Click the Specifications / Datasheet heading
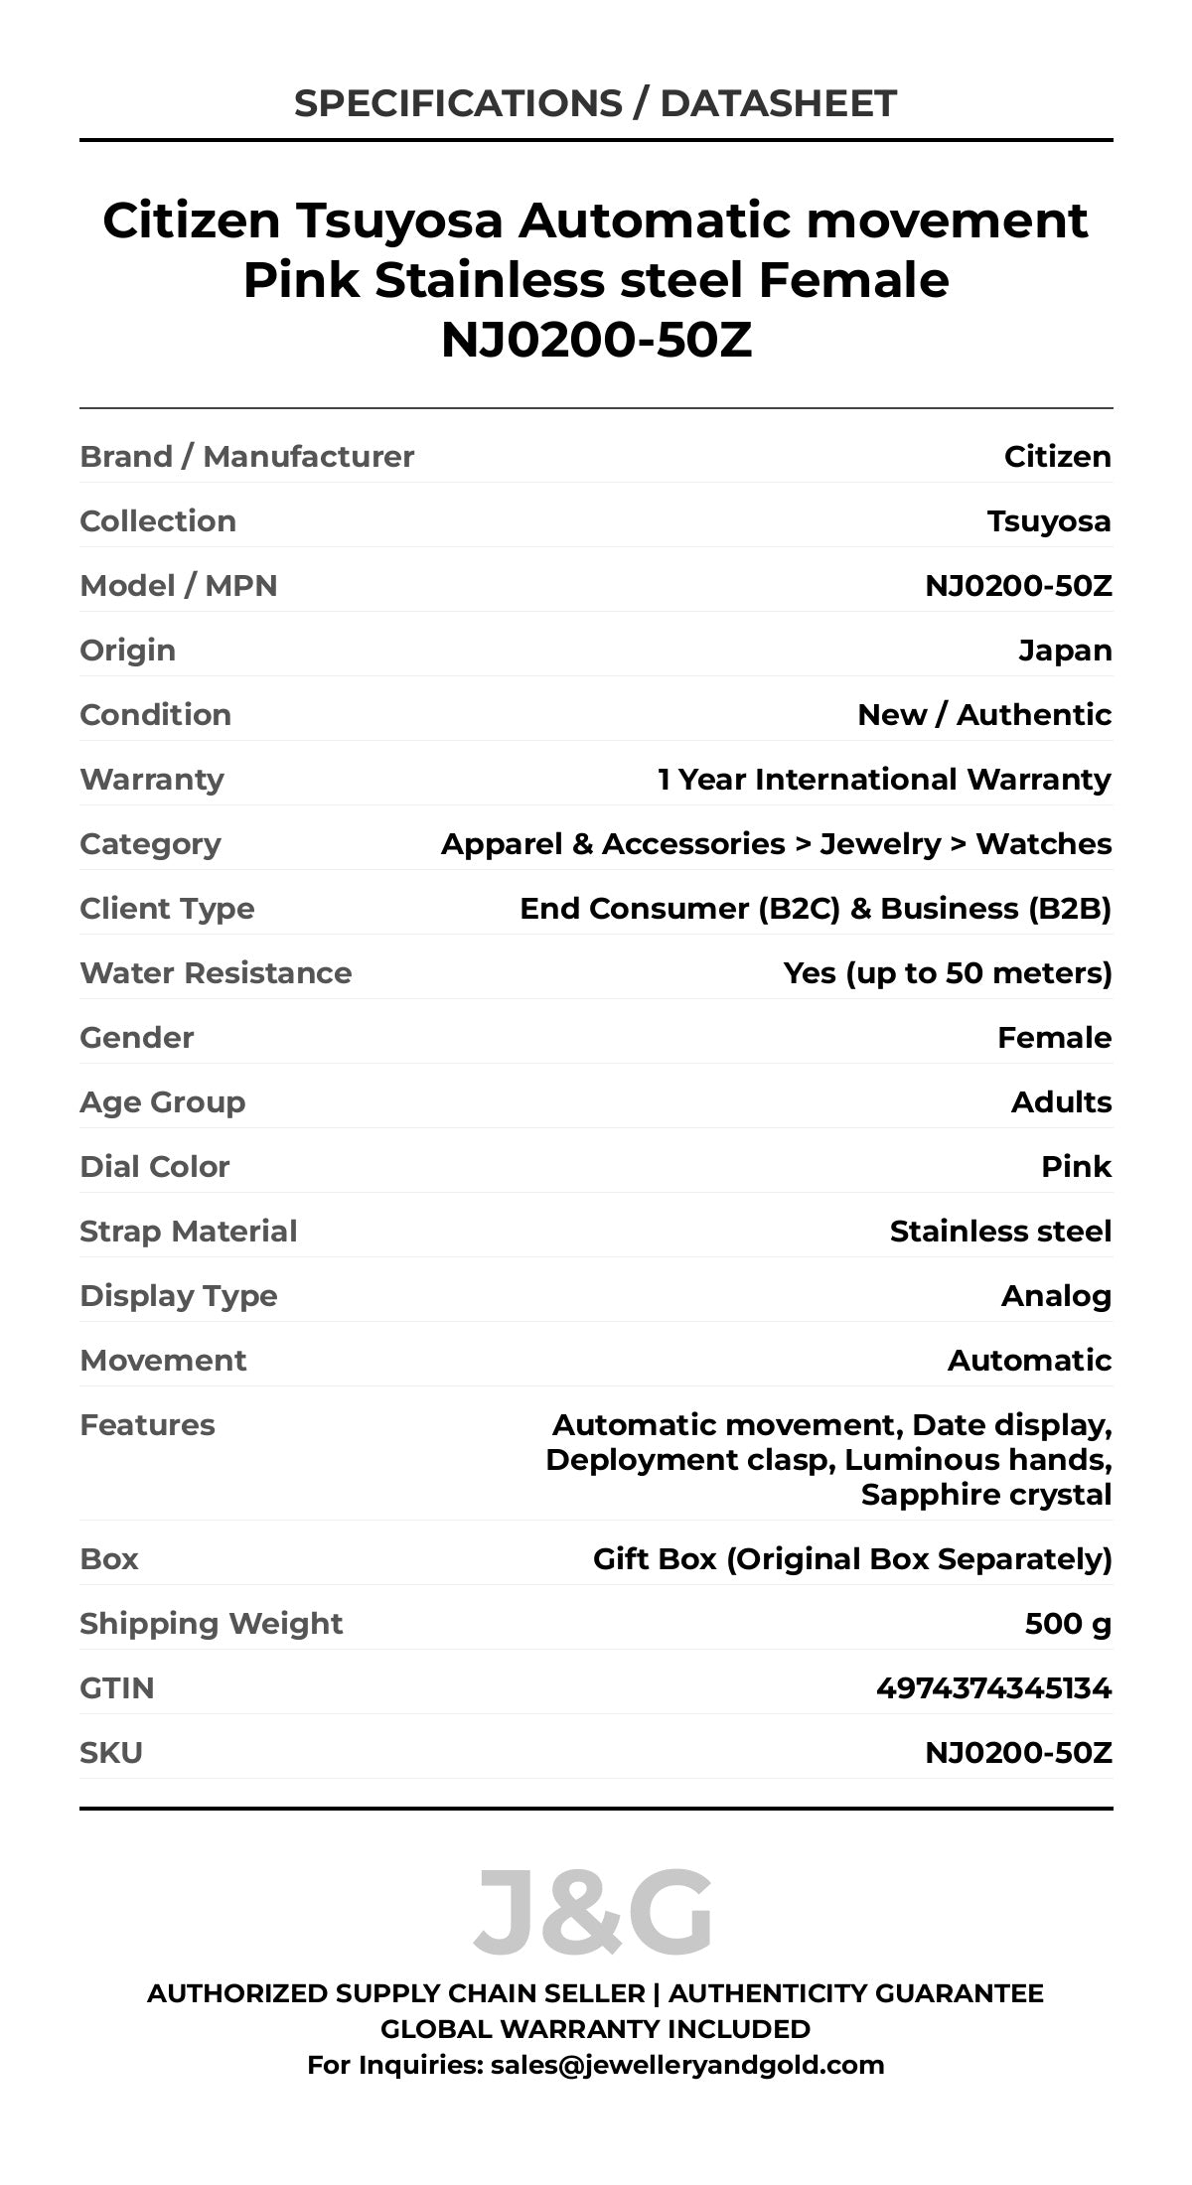The width and height of the screenshot is (1192, 2185). [595, 103]
